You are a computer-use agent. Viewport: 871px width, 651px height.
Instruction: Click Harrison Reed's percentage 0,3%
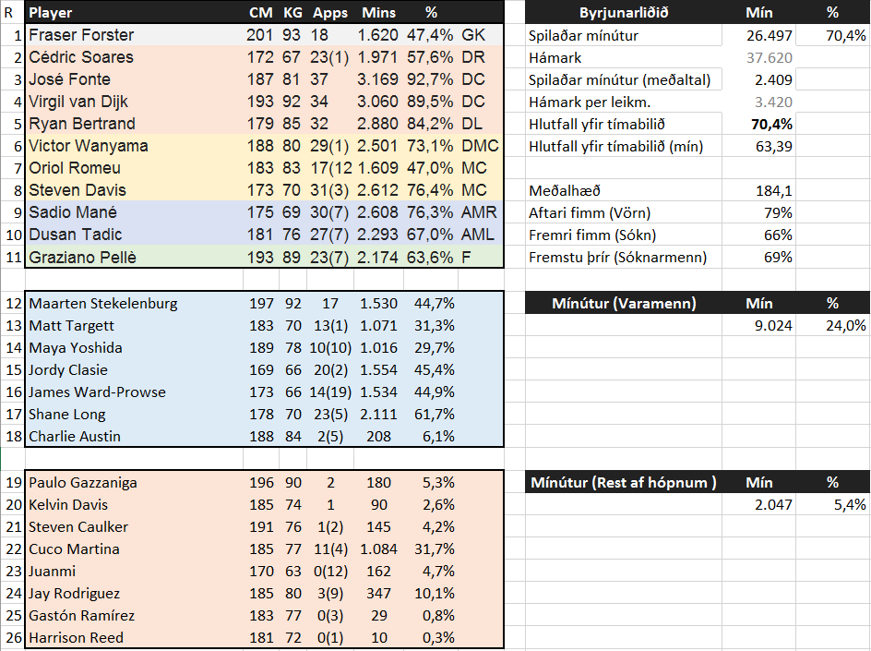pyautogui.click(x=431, y=638)
